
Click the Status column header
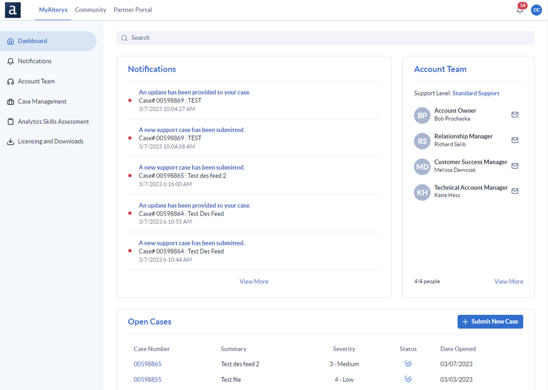point(408,349)
